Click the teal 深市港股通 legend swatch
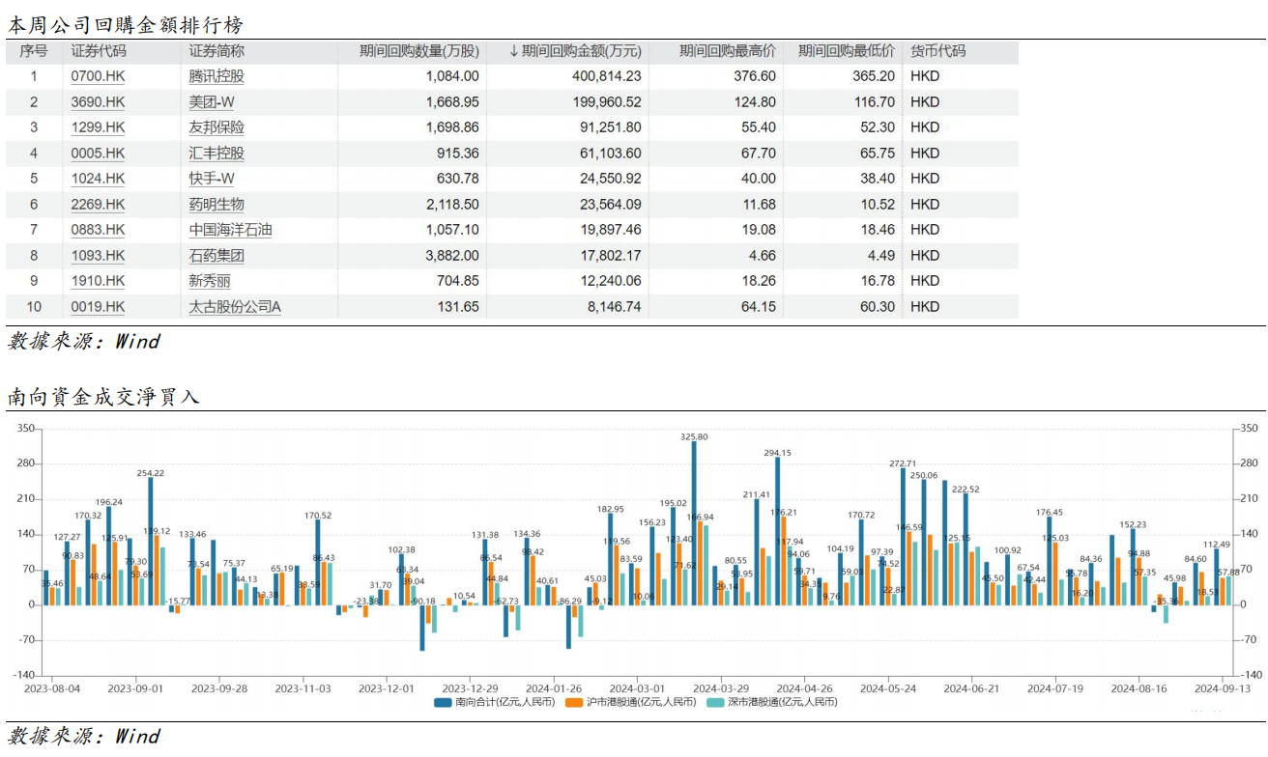1268x757 pixels. pos(714,702)
